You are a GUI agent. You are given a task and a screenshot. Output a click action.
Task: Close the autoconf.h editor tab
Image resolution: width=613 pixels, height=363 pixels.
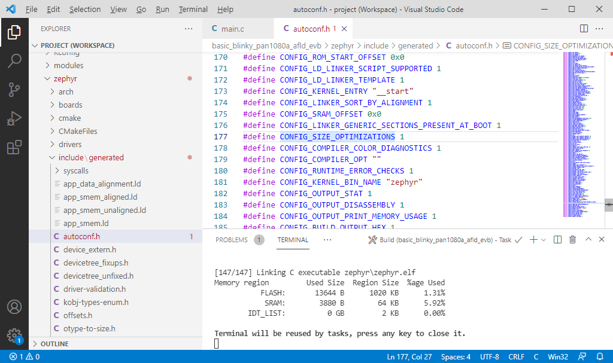(x=344, y=29)
